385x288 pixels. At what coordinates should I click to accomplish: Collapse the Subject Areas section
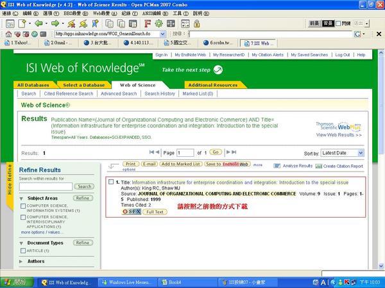click(21, 198)
